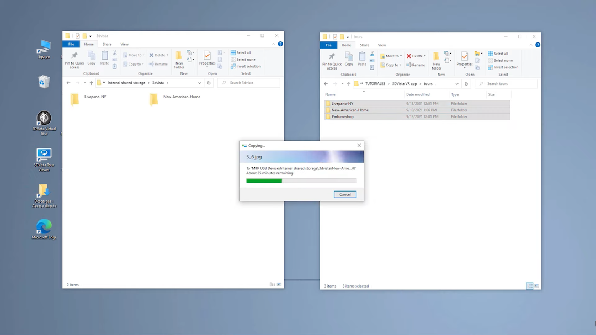Click Cut scissors icon in tours window
The width and height of the screenshot is (596, 335).
click(372, 55)
